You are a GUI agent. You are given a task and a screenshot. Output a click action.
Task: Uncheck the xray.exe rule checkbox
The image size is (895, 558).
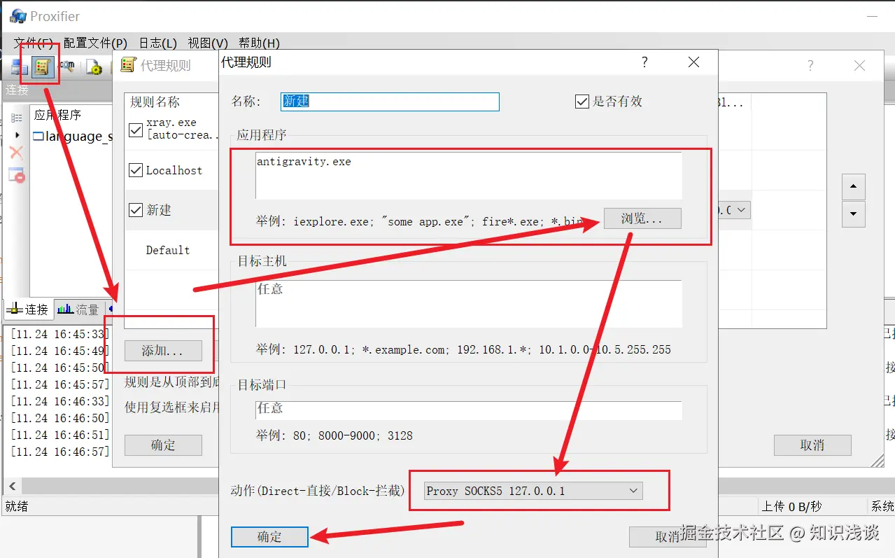136,129
